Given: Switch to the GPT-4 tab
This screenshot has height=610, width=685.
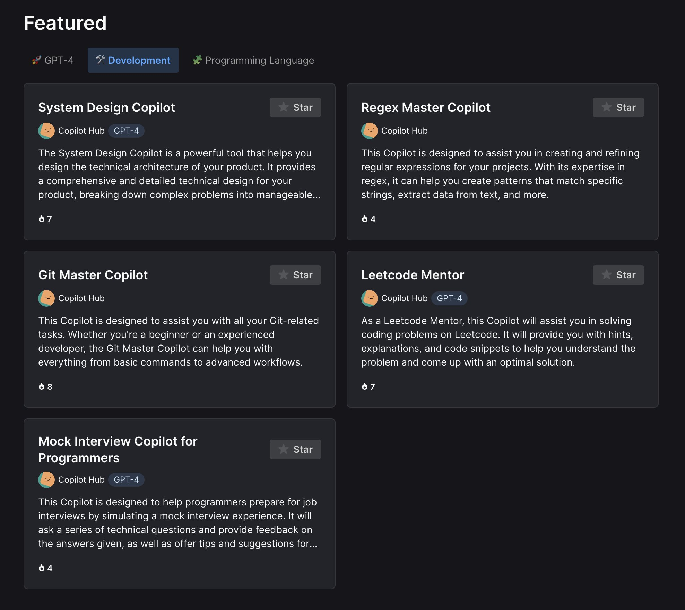Looking at the screenshot, I should 53,60.
